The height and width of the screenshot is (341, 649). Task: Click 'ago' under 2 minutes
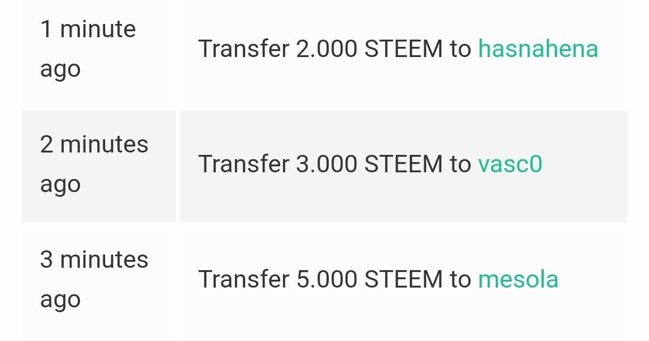[x=61, y=185]
